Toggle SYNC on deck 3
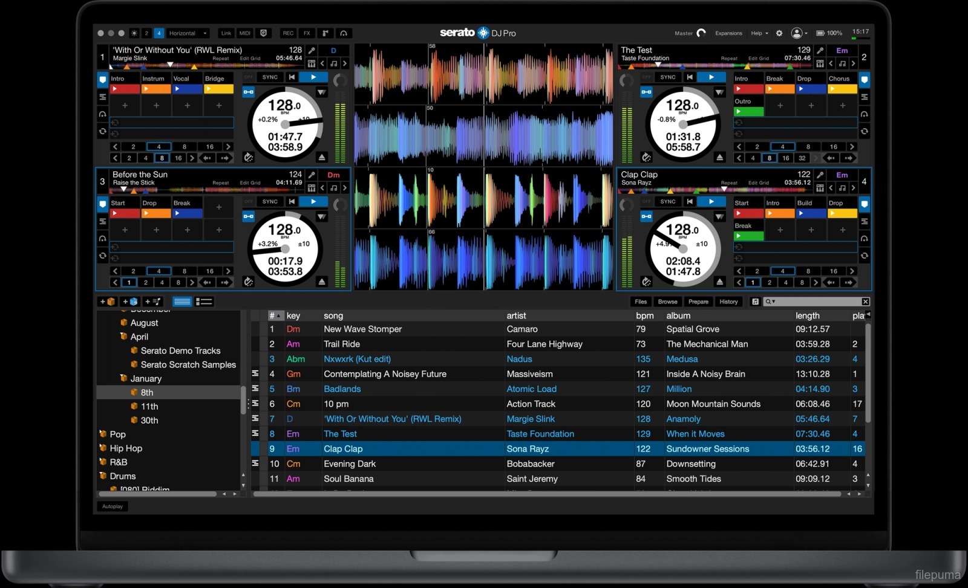Viewport: 968px width, 588px height. [x=270, y=202]
